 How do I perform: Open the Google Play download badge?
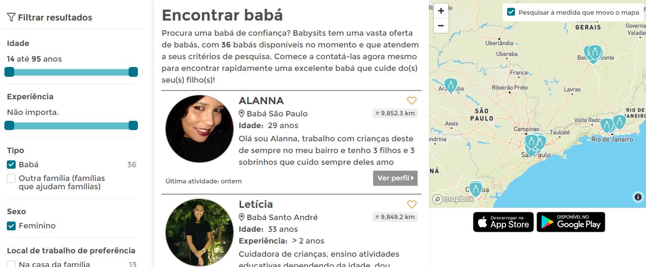[571, 222]
